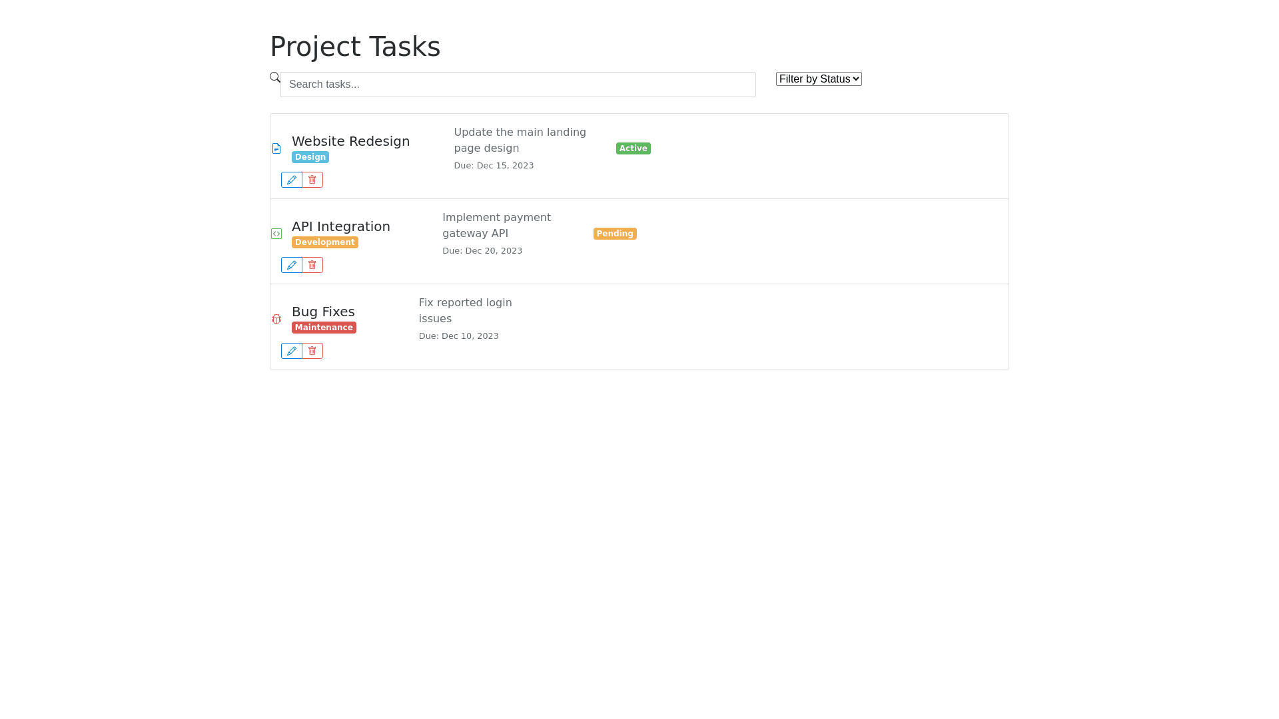The image size is (1279, 719).
Task: Focus the Search tasks input field
Action: 518,85
